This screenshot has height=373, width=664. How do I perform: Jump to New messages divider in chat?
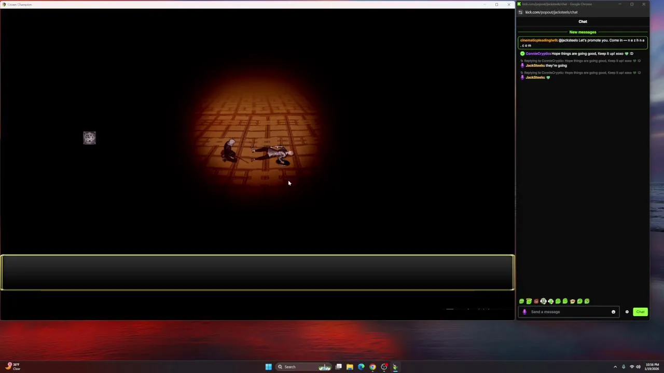583,32
